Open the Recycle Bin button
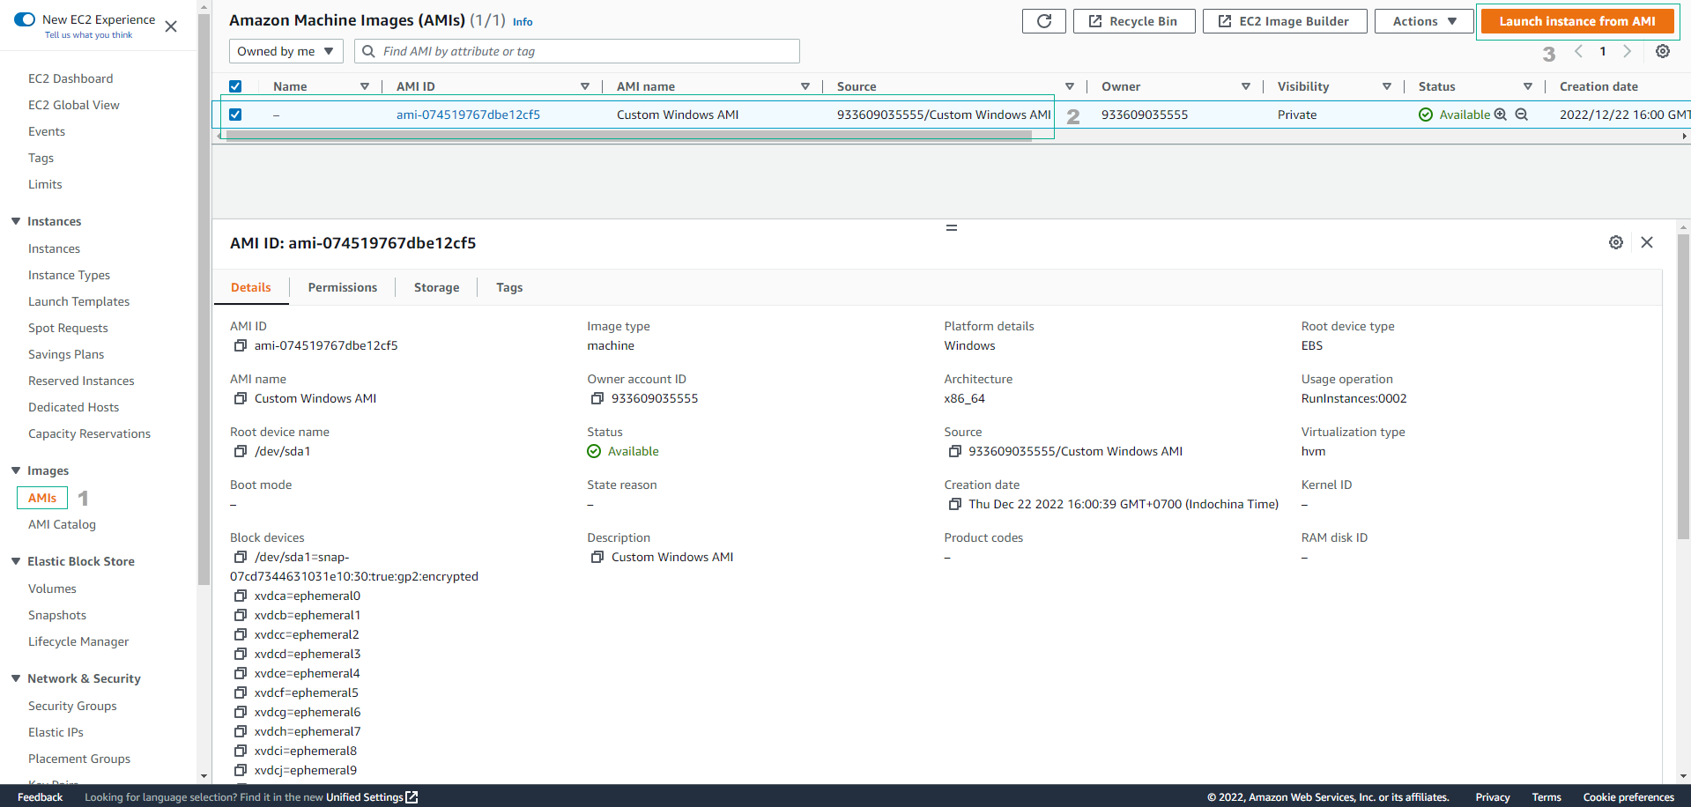The width and height of the screenshot is (1691, 807). point(1134,21)
